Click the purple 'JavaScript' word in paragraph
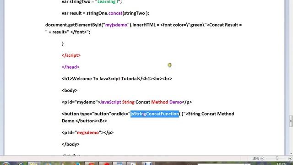The width and height of the screenshot is (293, 165). 111,102
